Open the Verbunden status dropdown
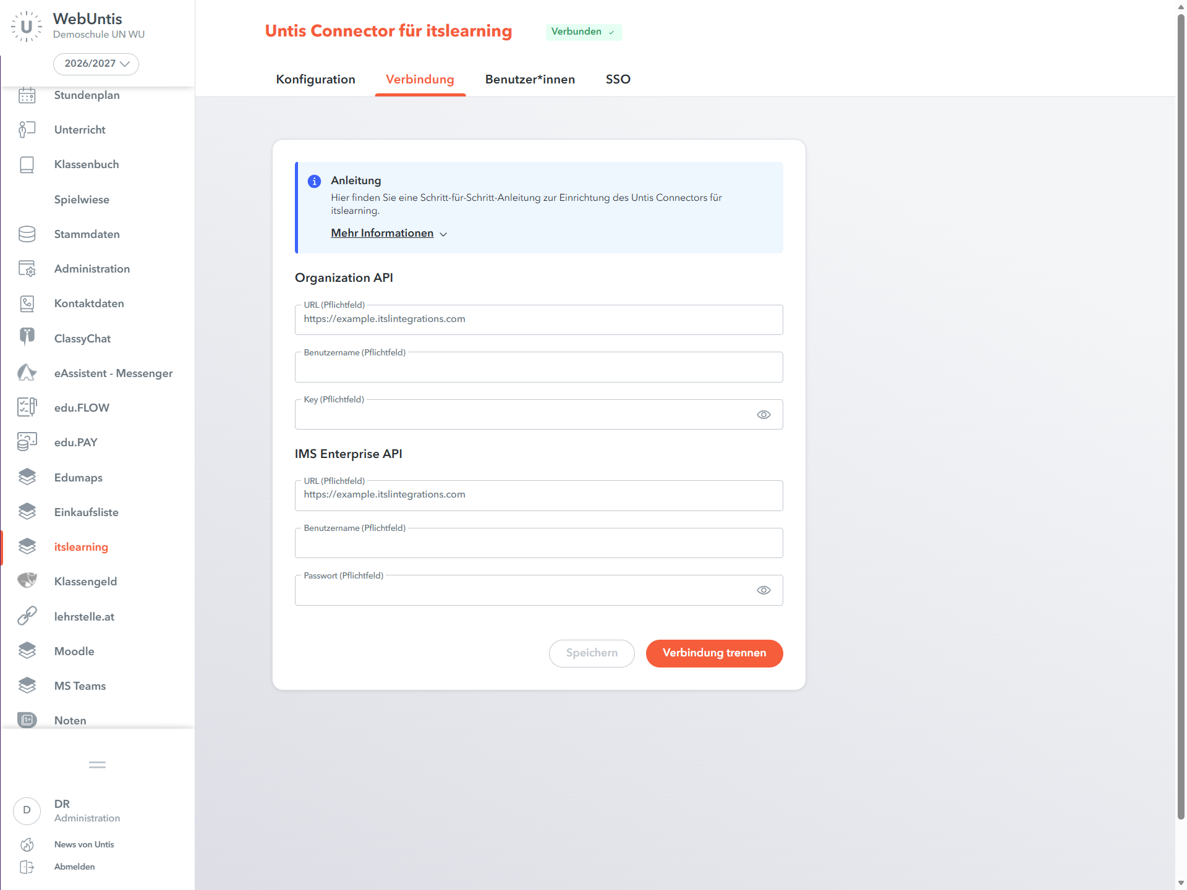Image resolution: width=1187 pixels, height=890 pixels. click(x=584, y=32)
